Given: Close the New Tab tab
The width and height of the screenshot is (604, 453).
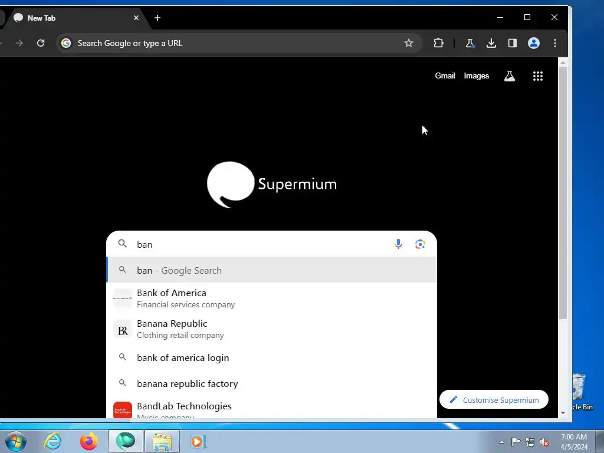Looking at the screenshot, I should 136,18.
